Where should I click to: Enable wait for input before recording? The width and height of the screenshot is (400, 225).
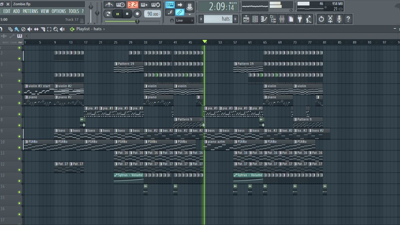(120, 5)
